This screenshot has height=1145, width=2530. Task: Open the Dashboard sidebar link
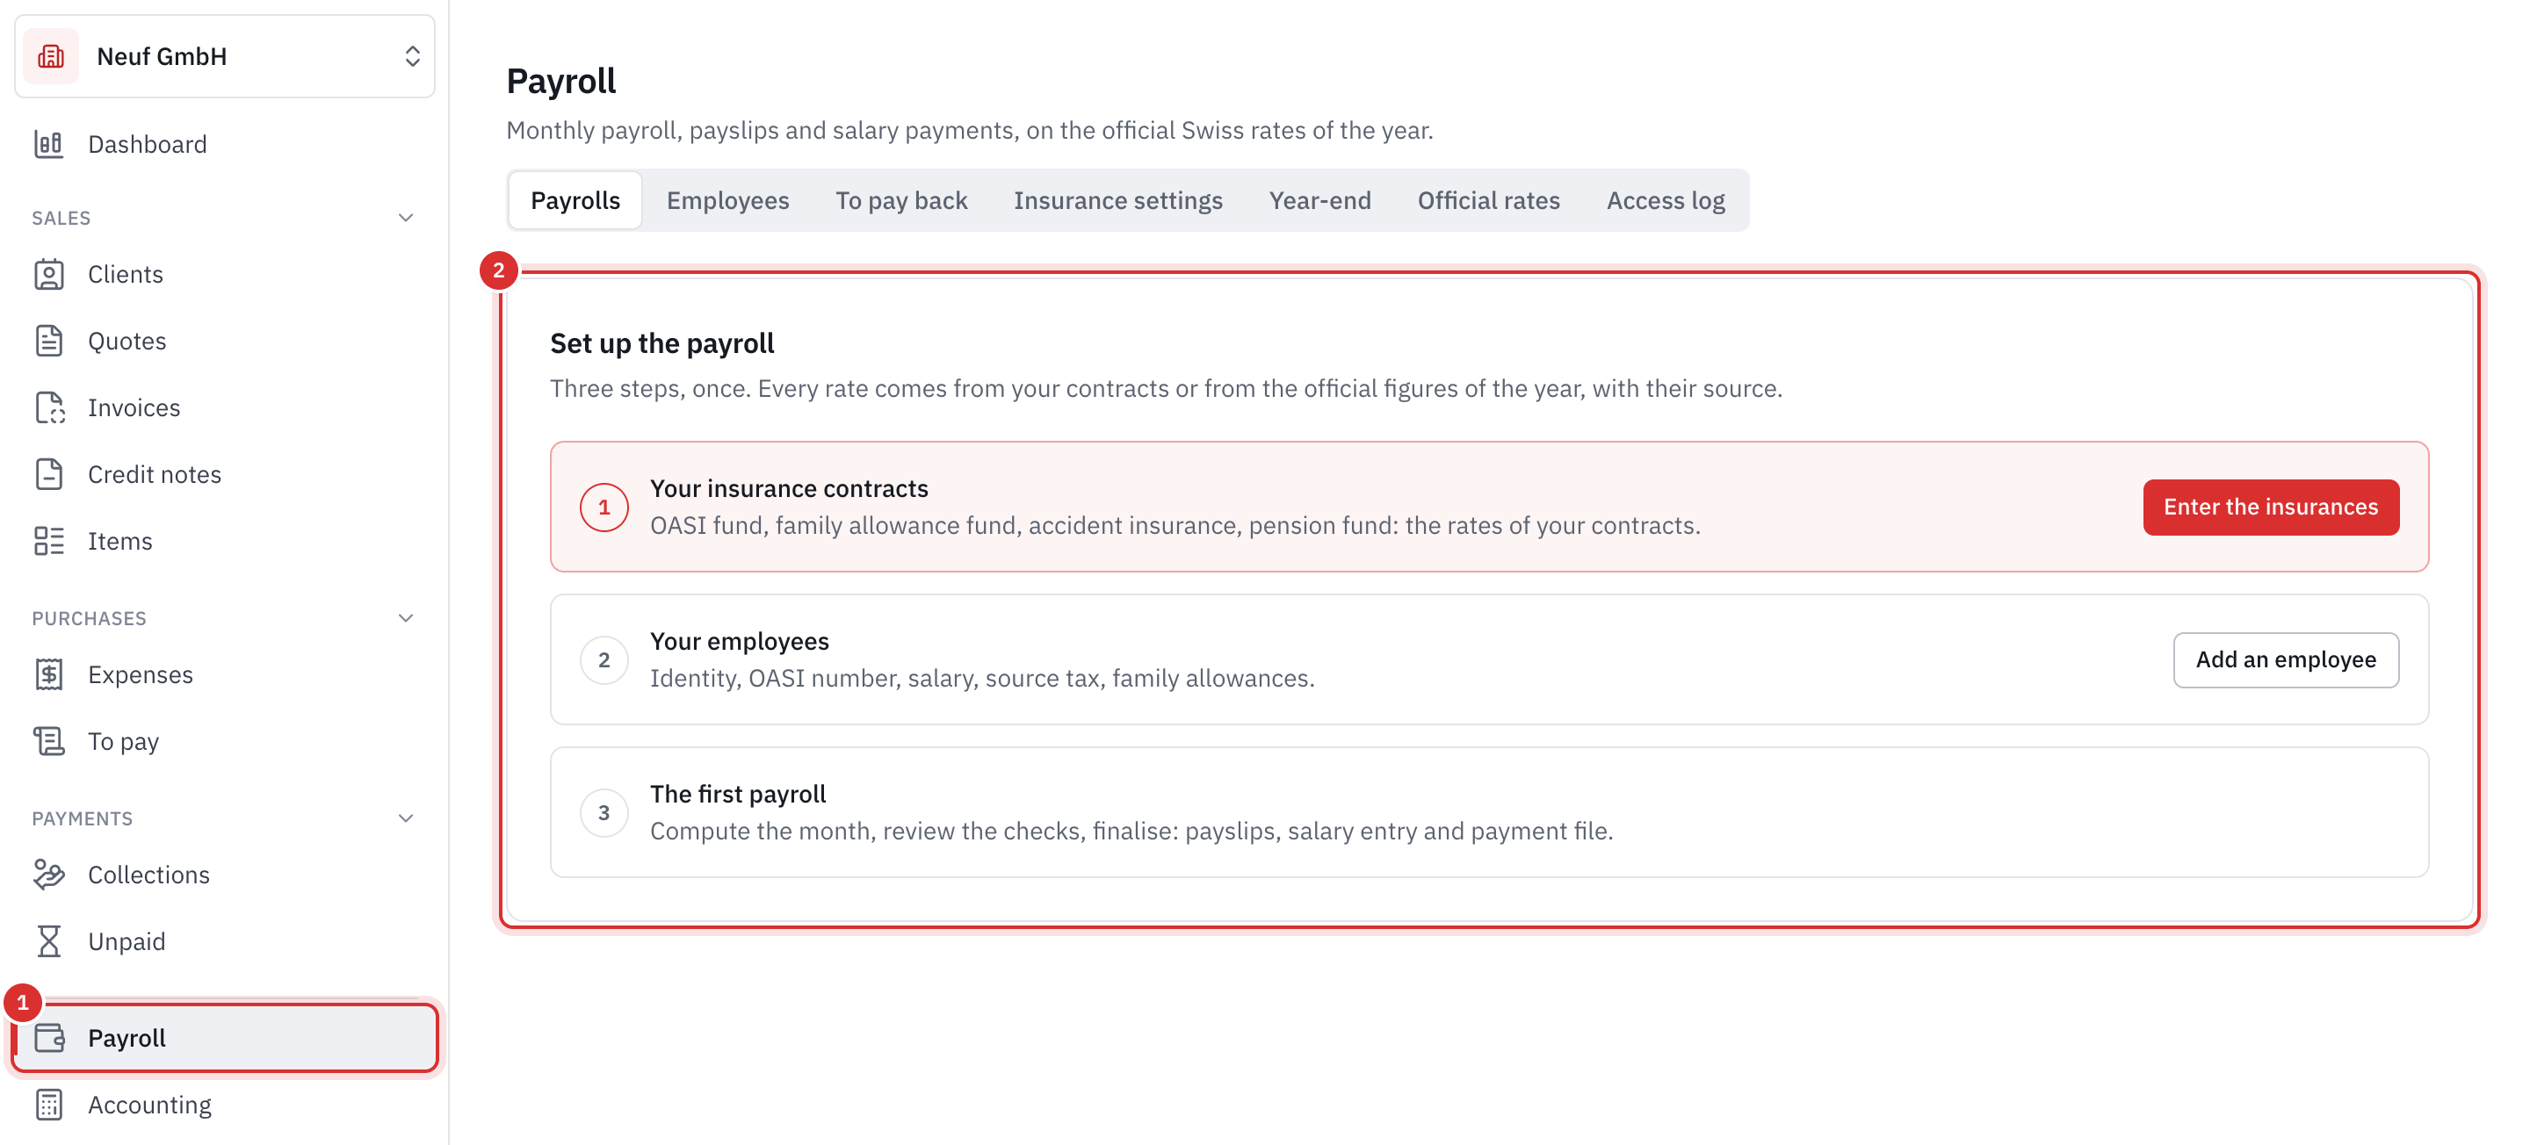coord(225,144)
